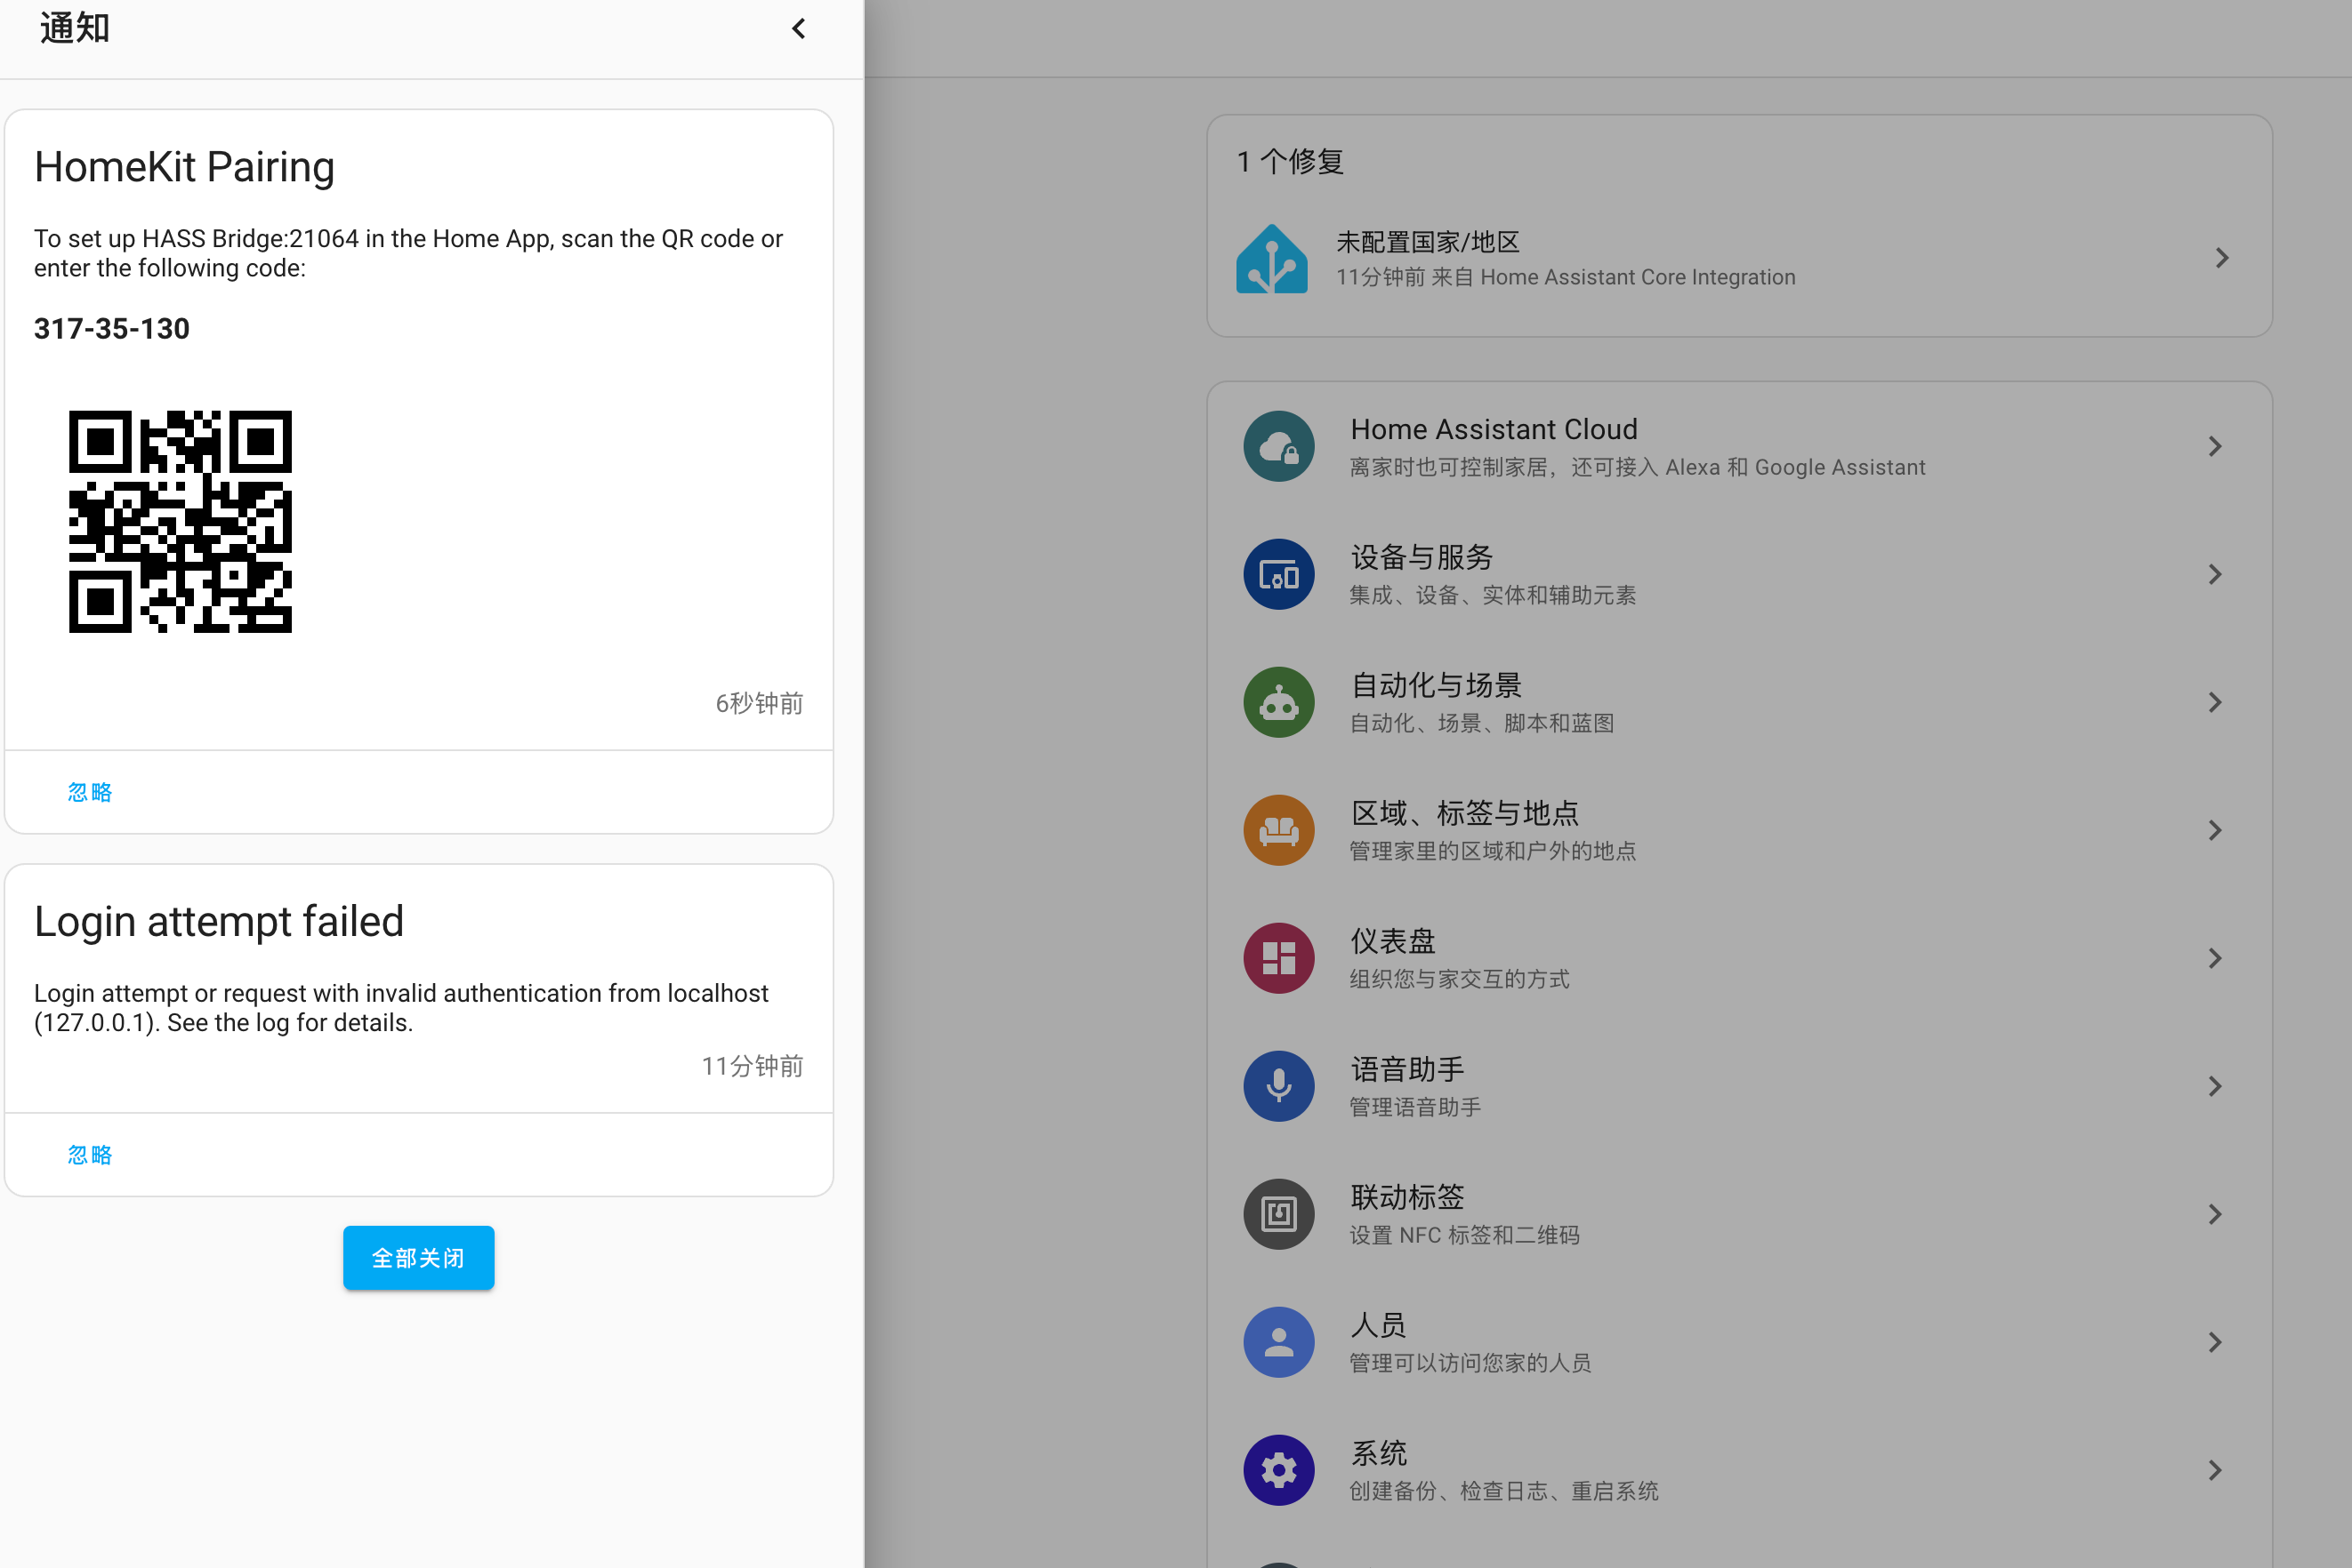Click the sofa icon for 区域、标签与地点
Viewport: 2352px width, 1568px height.
pyautogui.click(x=1278, y=830)
